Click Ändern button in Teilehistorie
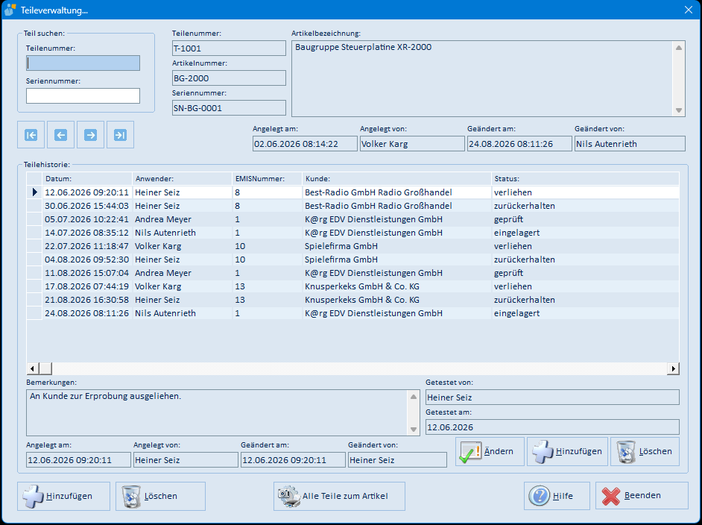The width and height of the screenshot is (702, 525). 490,451
